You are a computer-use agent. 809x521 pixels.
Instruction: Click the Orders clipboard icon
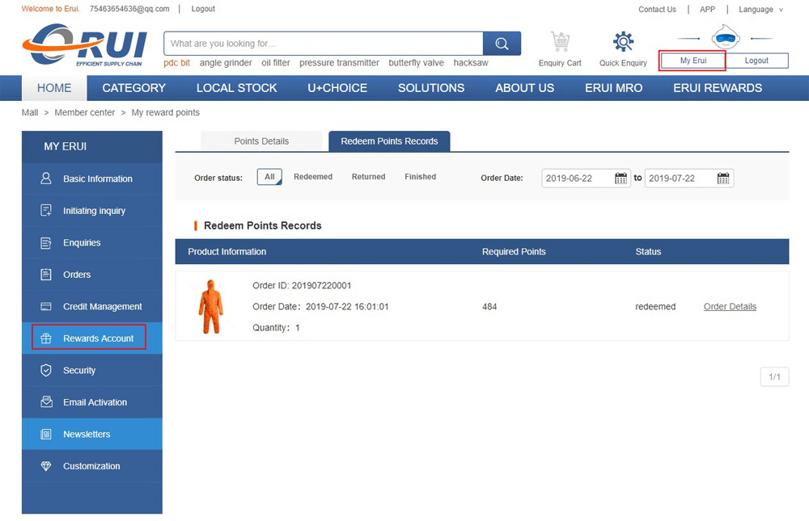coord(46,274)
